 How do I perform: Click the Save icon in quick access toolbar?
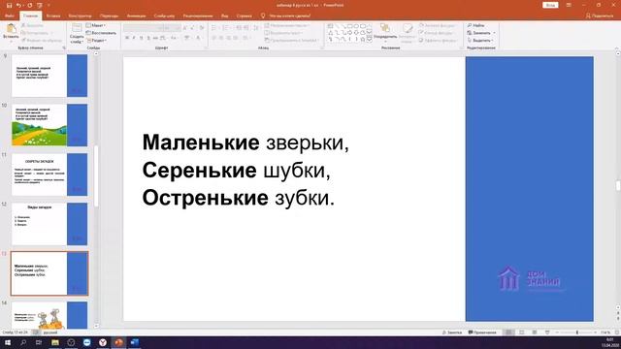9,5
